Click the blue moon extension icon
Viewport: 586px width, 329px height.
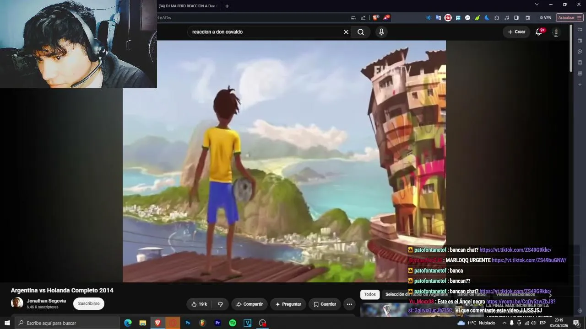point(487,18)
